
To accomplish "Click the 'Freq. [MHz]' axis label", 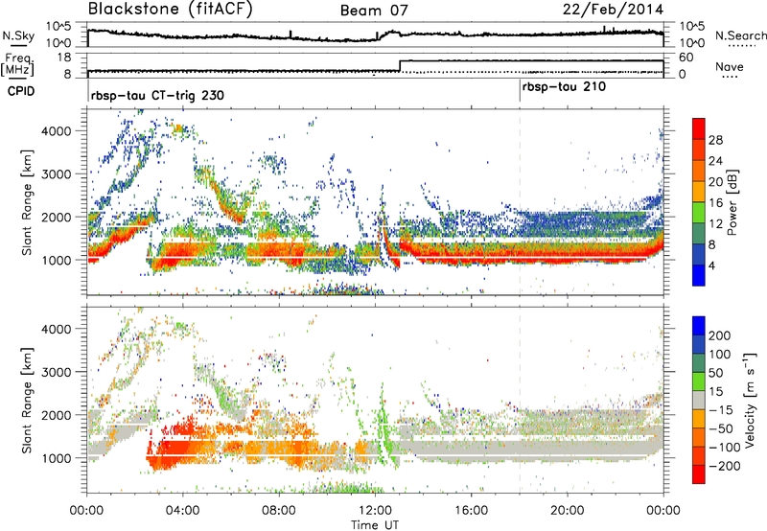I will click(x=18, y=65).
